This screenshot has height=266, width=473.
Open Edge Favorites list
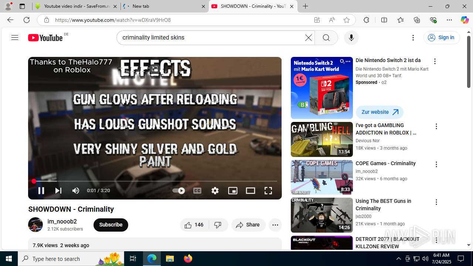click(x=401, y=20)
